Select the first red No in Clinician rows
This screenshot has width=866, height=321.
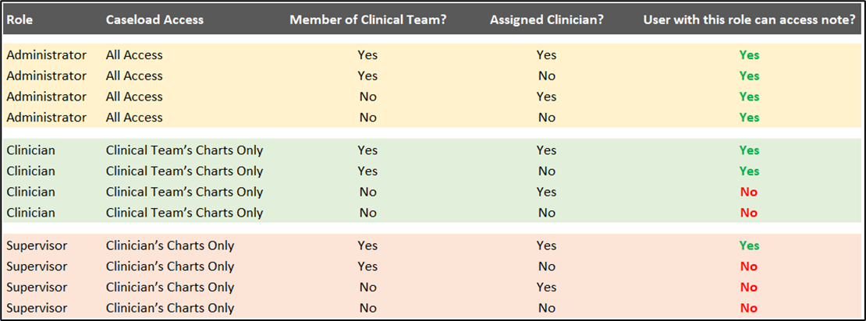[749, 192]
